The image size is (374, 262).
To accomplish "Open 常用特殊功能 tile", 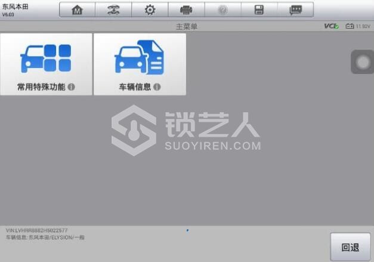I will click(x=46, y=64).
